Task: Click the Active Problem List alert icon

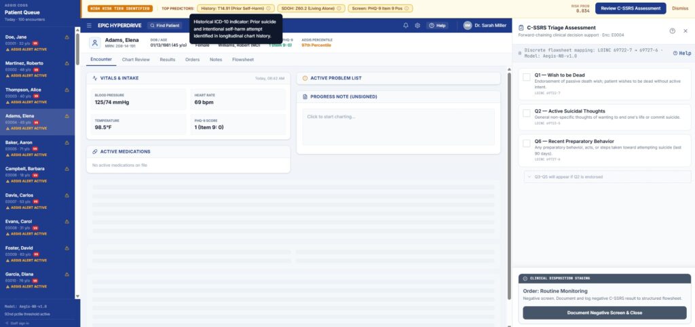Action: coord(305,78)
